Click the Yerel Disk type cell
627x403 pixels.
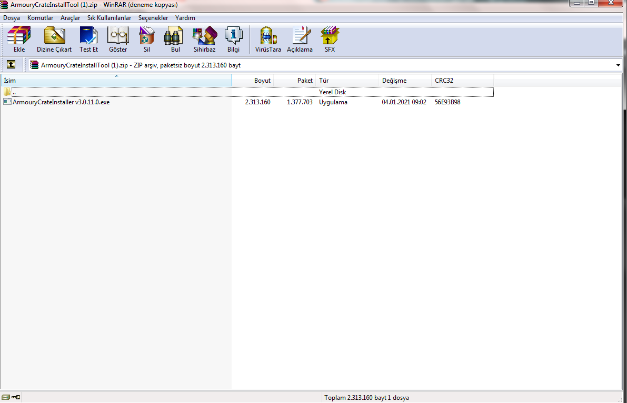[x=332, y=92]
